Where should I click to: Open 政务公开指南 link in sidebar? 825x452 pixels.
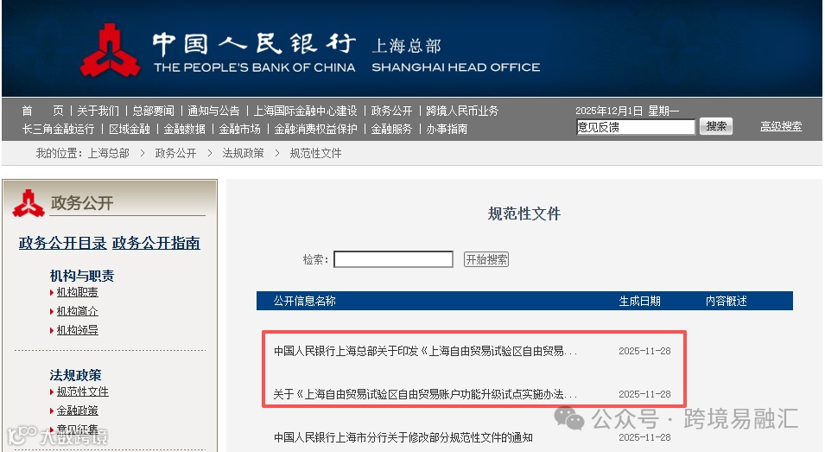(156, 243)
